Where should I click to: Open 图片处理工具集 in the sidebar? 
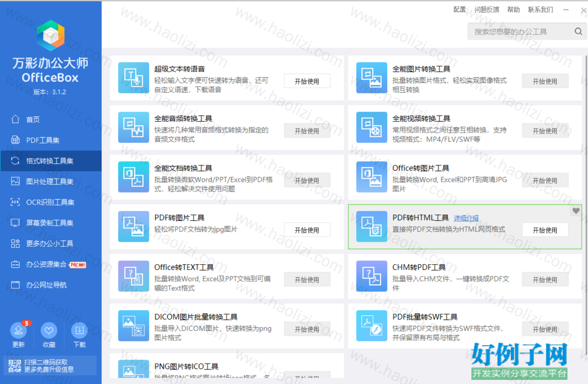pyautogui.click(x=51, y=181)
